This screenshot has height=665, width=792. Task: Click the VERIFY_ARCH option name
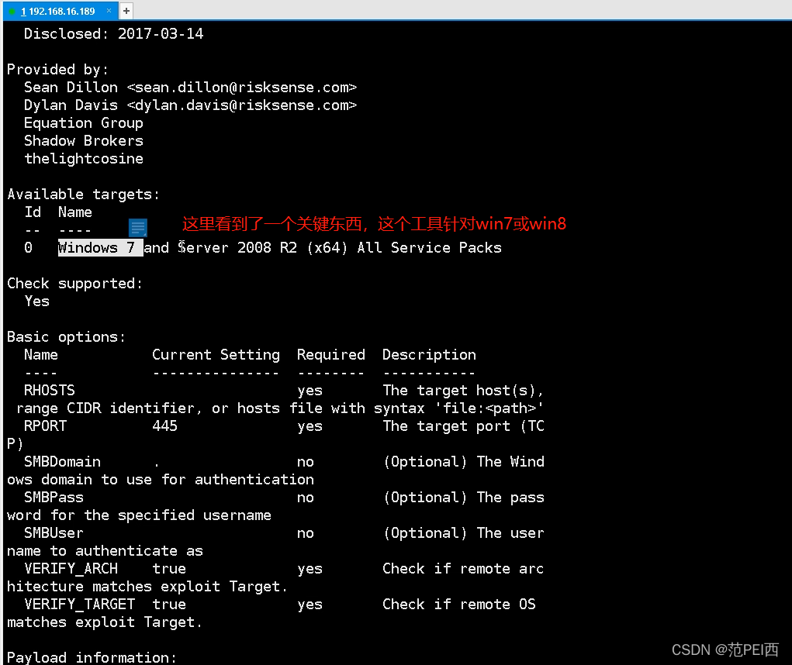click(71, 569)
